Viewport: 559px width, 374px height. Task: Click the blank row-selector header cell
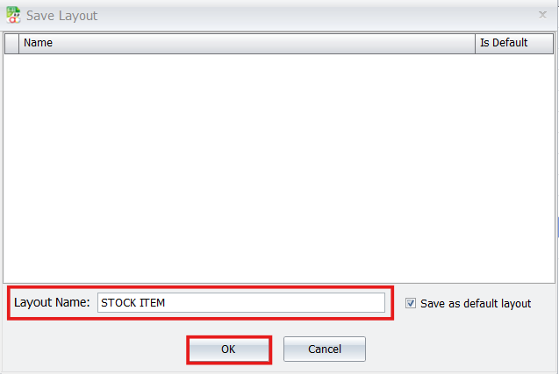(x=11, y=43)
